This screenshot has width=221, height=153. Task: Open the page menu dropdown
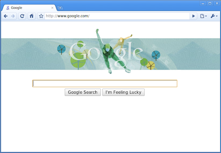204,16
